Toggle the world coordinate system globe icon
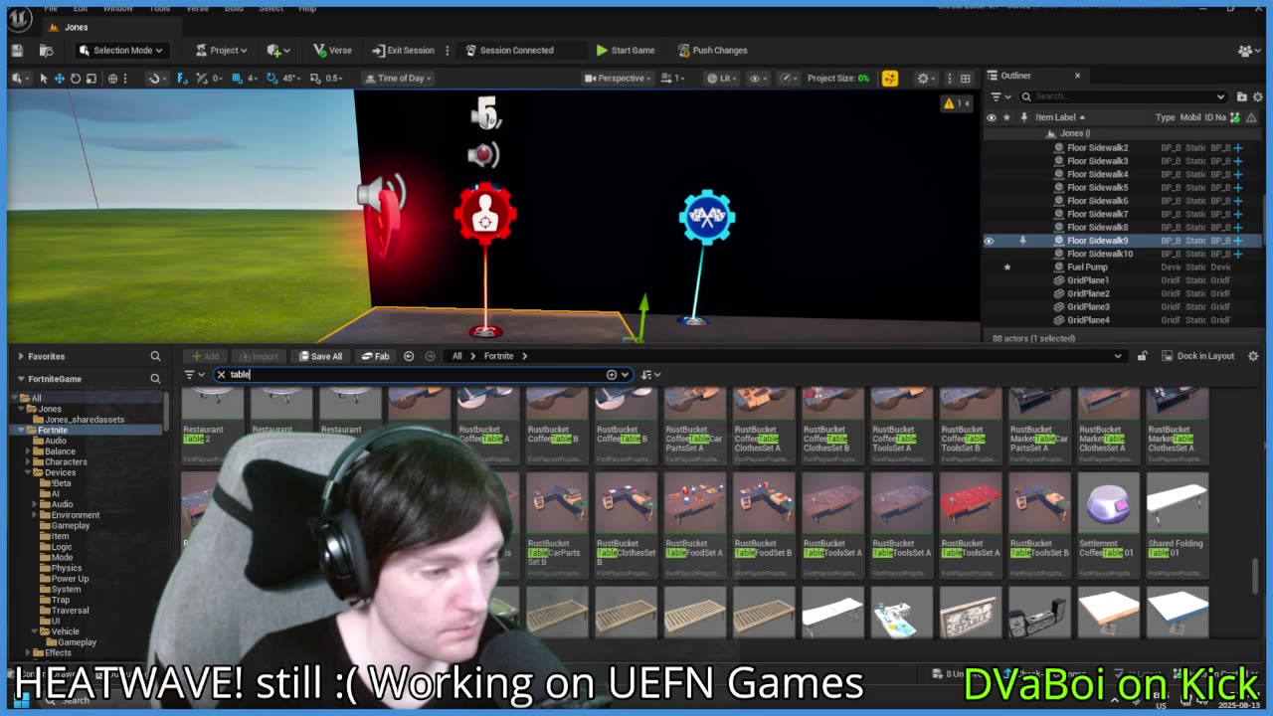This screenshot has width=1273, height=716. coord(112,78)
